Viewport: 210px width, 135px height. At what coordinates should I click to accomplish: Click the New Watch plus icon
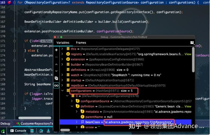[56, 50]
